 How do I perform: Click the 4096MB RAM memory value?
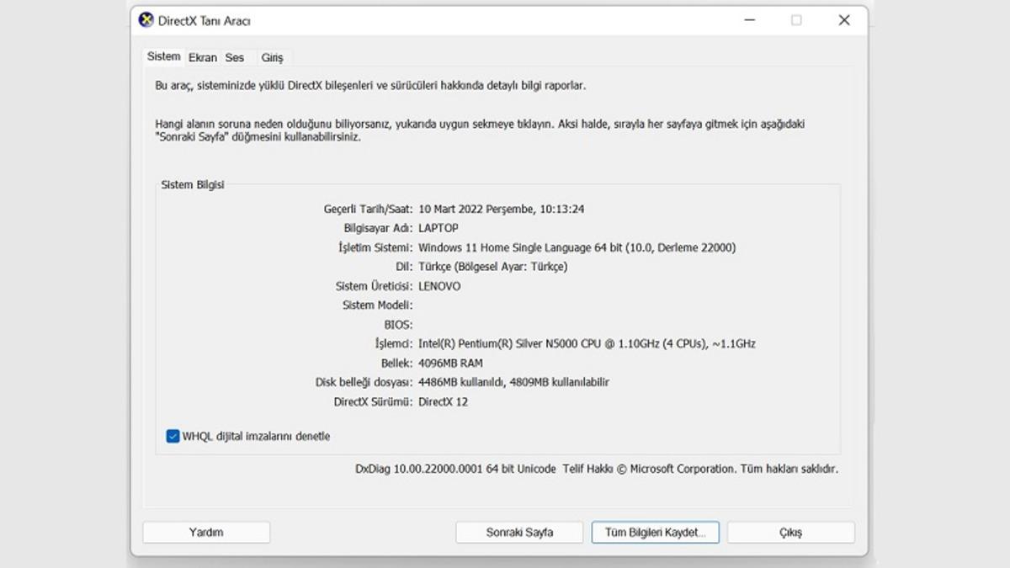(x=450, y=363)
